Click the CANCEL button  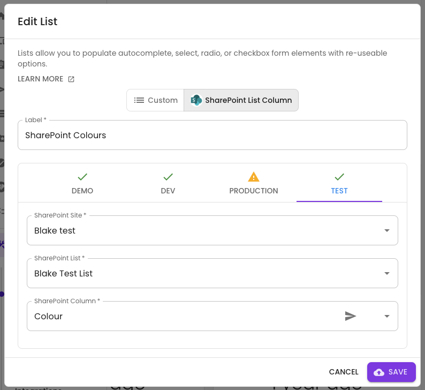pos(344,372)
